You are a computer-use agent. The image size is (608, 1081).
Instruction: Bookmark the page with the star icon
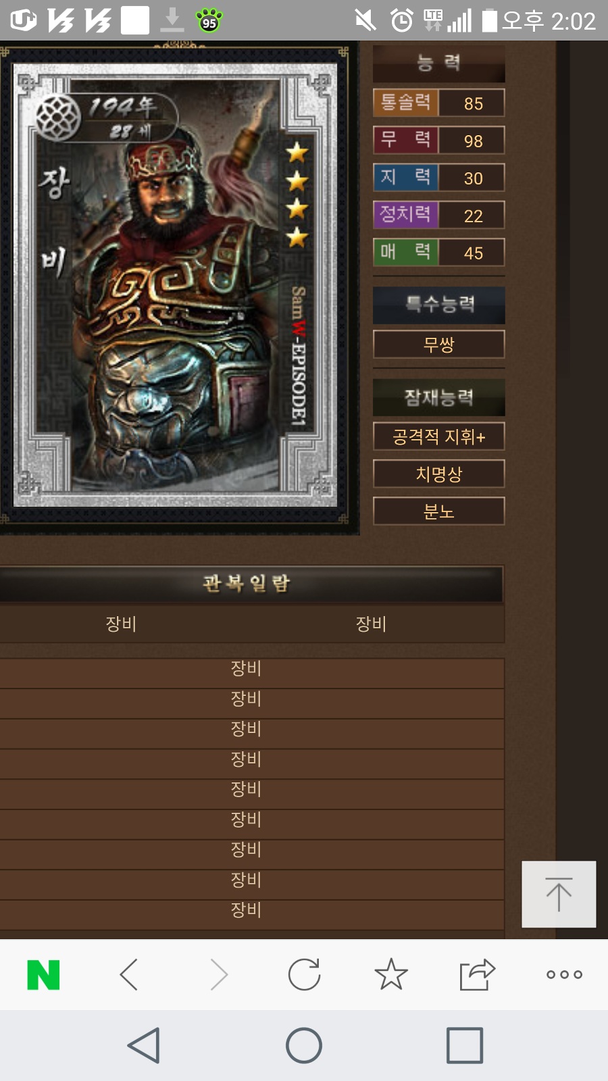(391, 975)
